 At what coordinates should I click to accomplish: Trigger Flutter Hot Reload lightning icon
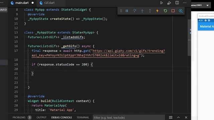point(157,11)
